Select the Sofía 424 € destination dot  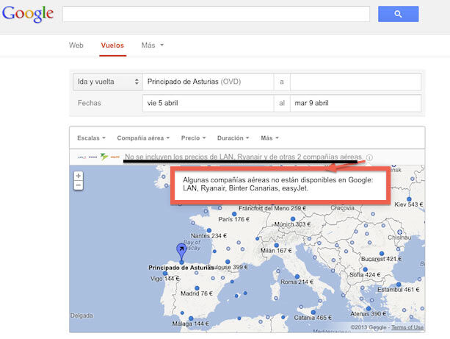click(x=365, y=269)
